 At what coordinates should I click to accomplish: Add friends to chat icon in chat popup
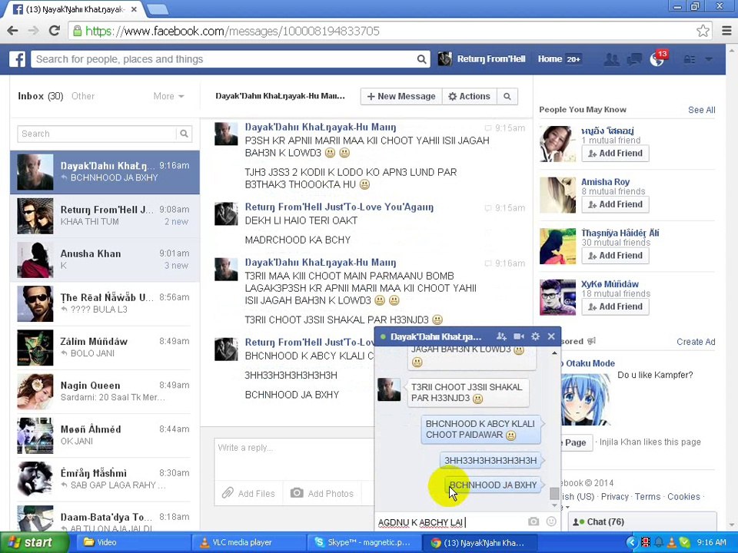(x=501, y=336)
